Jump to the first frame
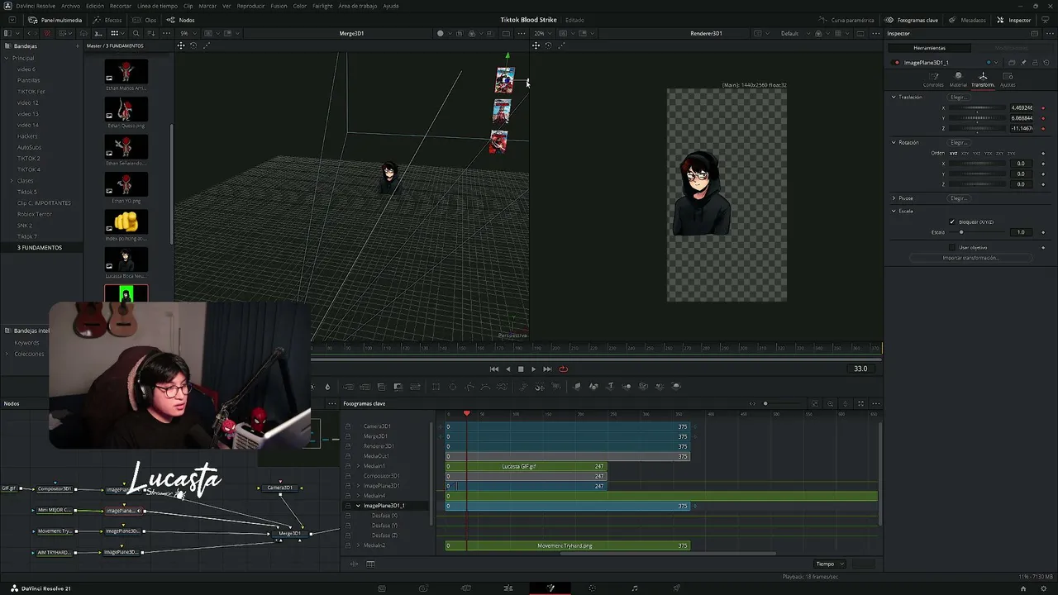Viewport: 1058px width, 595px height. tap(494, 369)
